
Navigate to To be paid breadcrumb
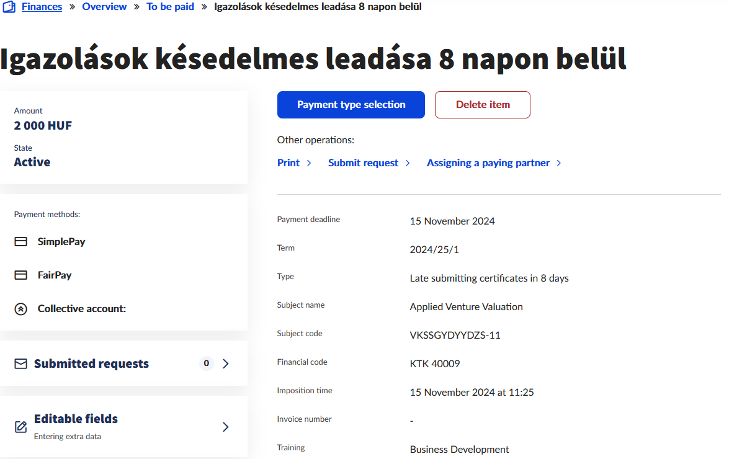(170, 7)
